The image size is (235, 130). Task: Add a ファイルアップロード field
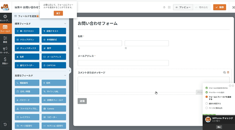click(x=27, y=108)
